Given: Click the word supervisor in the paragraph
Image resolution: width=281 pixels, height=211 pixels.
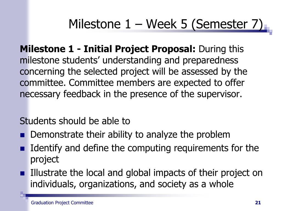Looking at the screenshot, I should [220, 94].
